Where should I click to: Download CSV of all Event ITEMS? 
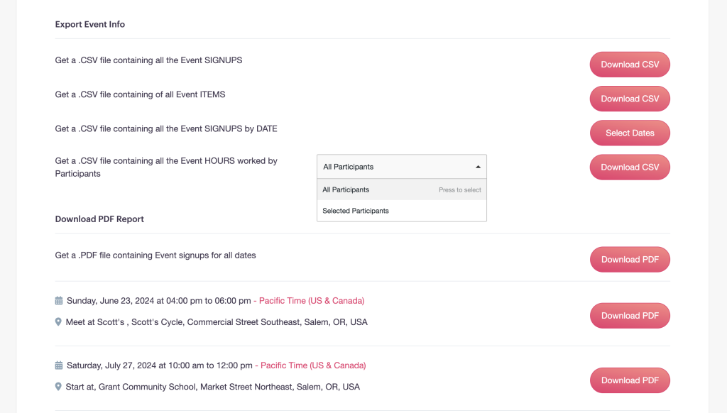pos(630,99)
